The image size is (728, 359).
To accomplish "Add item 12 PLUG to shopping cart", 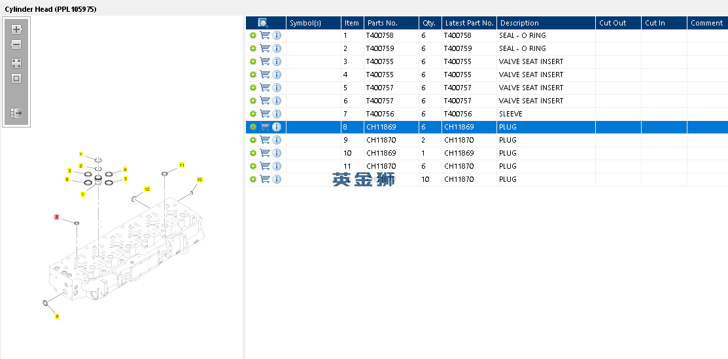I will tap(265, 179).
